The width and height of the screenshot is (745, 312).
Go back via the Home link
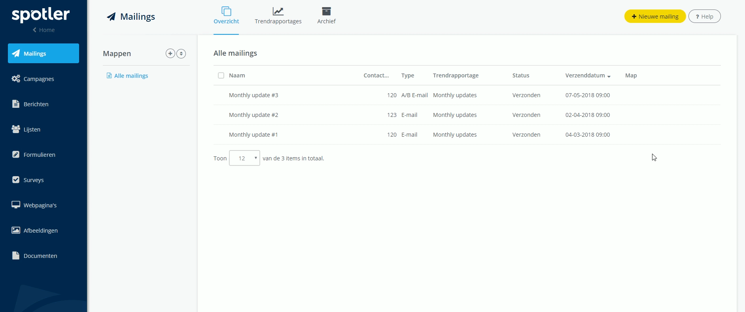click(43, 30)
